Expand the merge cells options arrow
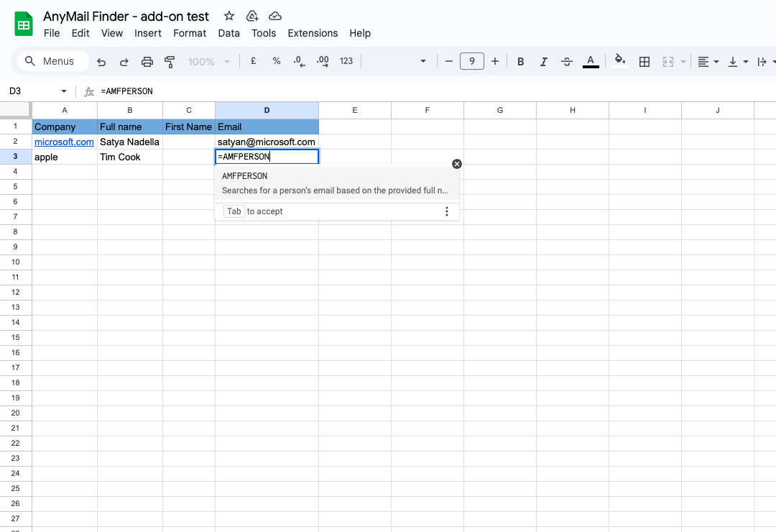The height and width of the screenshot is (532, 776). tap(683, 61)
